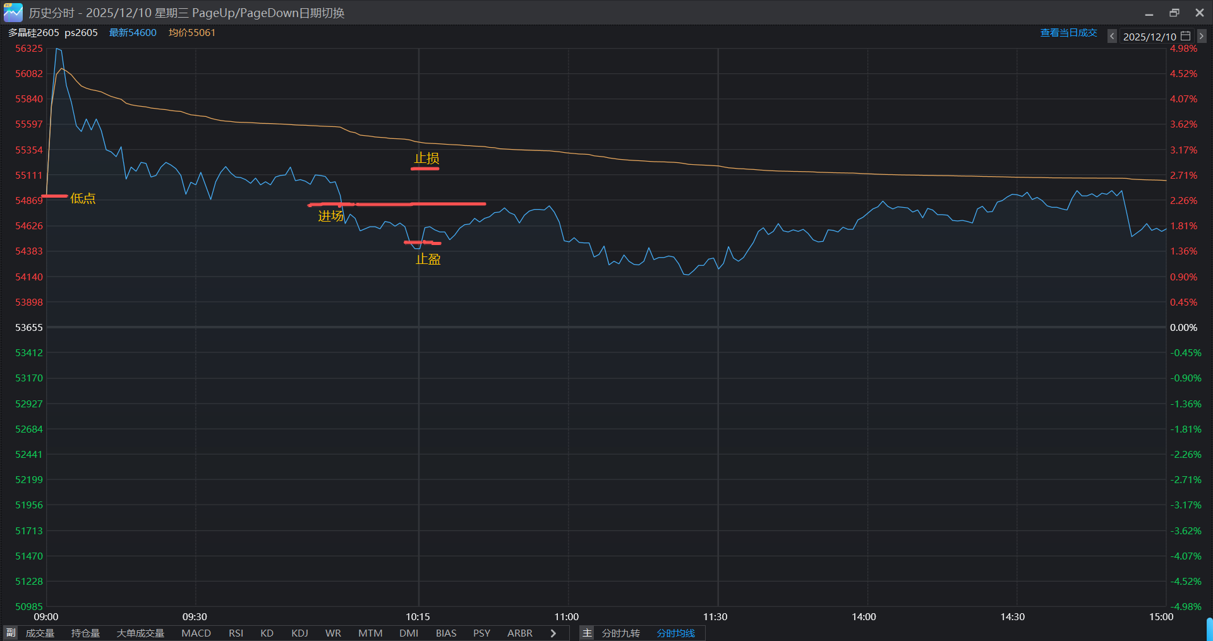Click the 大单成交量 indicator

coord(140,633)
